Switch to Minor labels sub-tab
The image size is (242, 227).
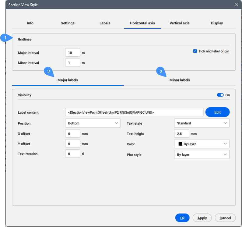[180, 80]
